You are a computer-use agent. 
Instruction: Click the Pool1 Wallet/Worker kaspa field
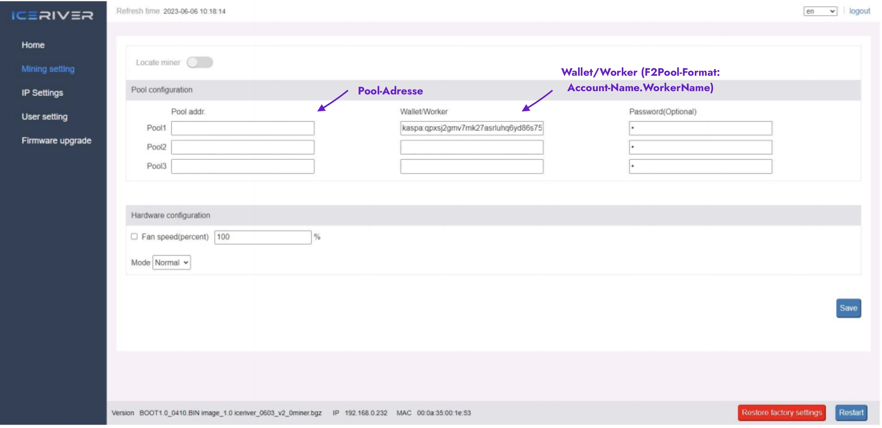[472, 128]
